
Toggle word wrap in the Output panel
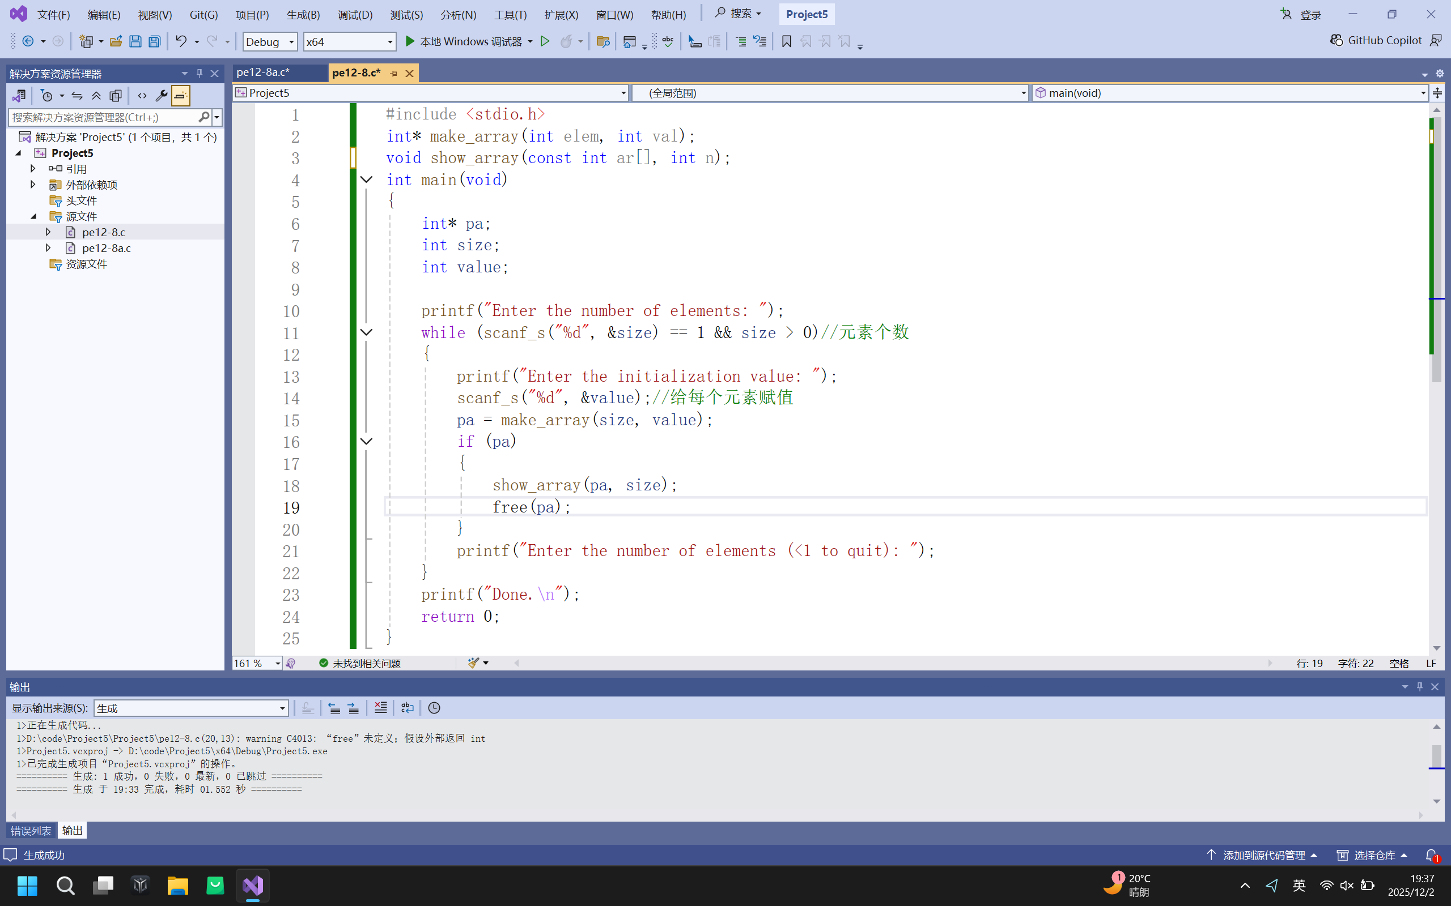tap(407, 708)
